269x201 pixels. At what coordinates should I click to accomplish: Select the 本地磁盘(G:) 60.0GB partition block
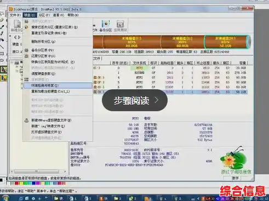[x=182, y=42]
